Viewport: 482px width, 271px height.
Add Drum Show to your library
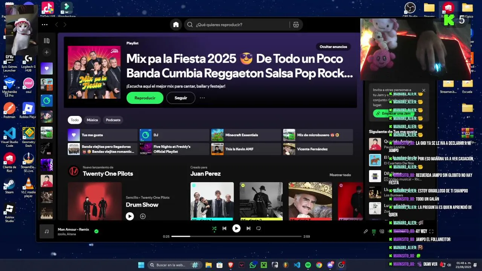[x=143, y=216]
